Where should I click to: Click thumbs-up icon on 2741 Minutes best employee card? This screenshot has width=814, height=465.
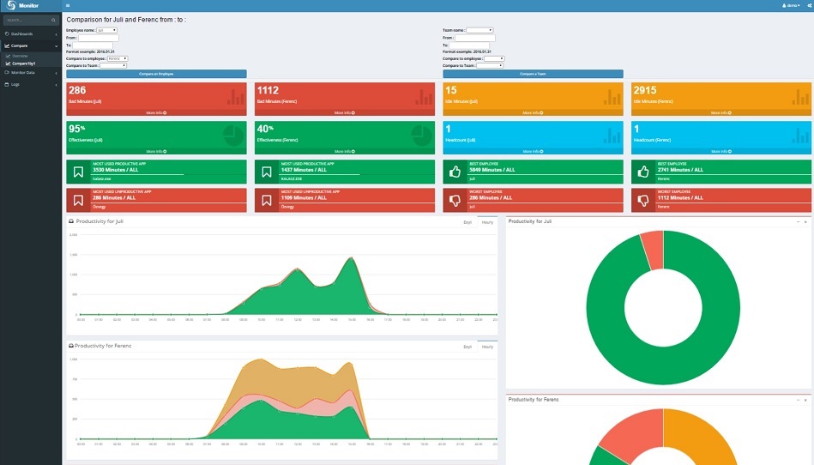click(x=643, y=172)
